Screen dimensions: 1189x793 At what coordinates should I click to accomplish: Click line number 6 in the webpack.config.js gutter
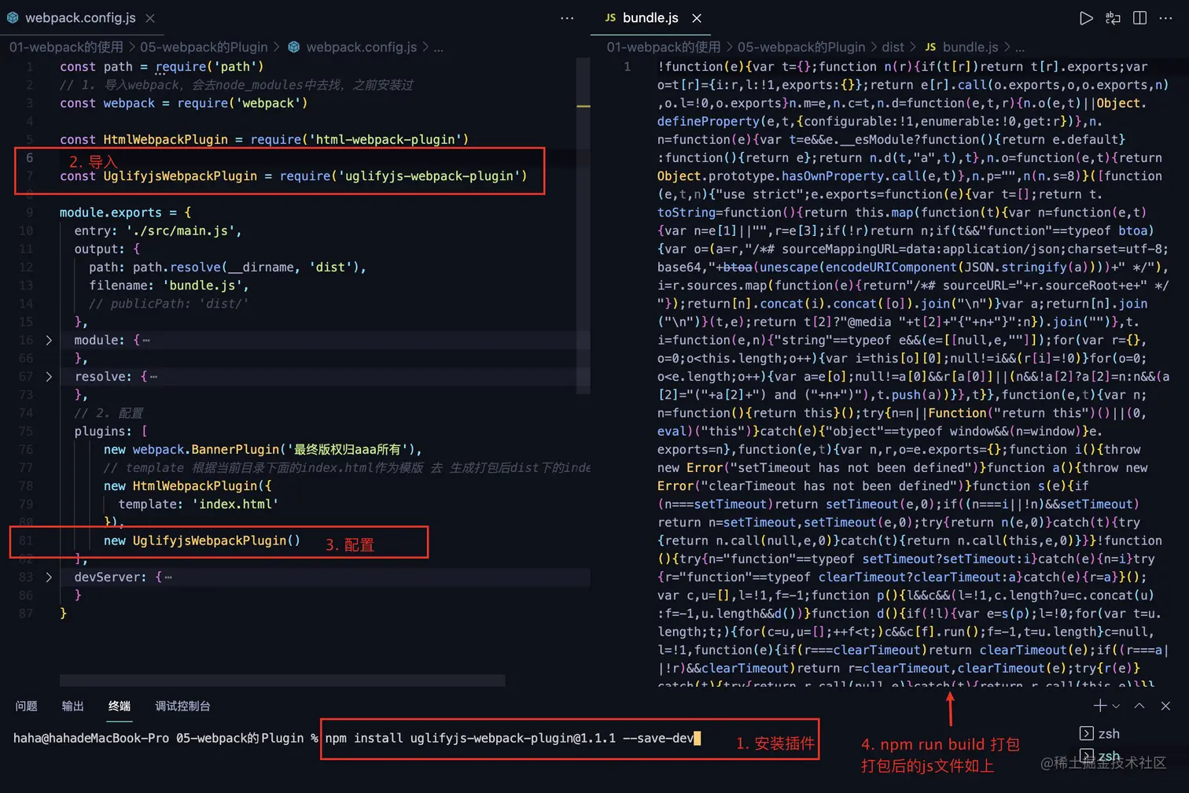tap(30, 157)
